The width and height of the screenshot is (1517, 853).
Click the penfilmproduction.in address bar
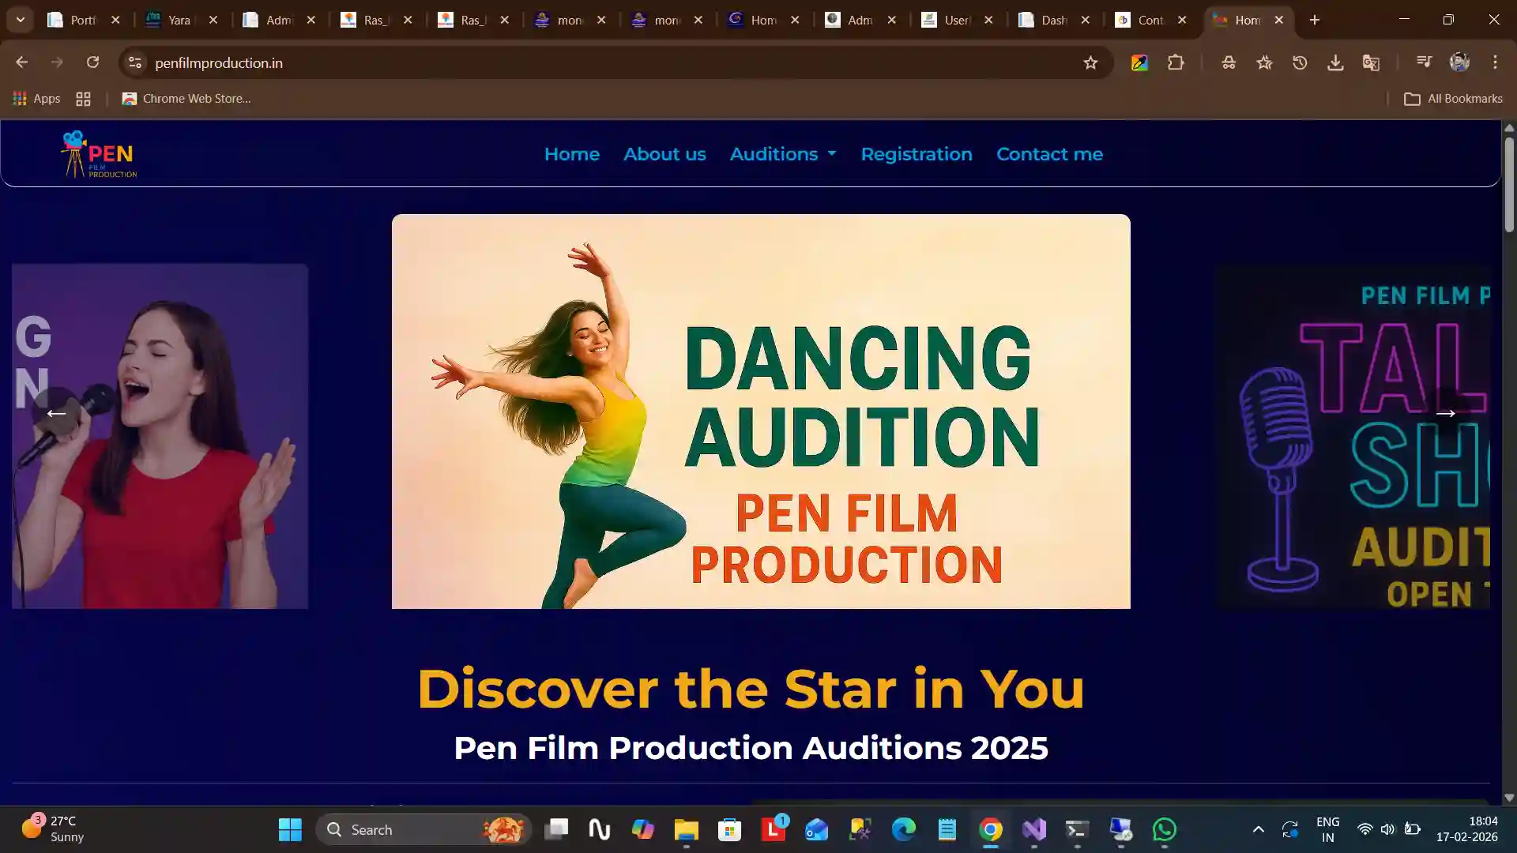[x=553, y=62]
